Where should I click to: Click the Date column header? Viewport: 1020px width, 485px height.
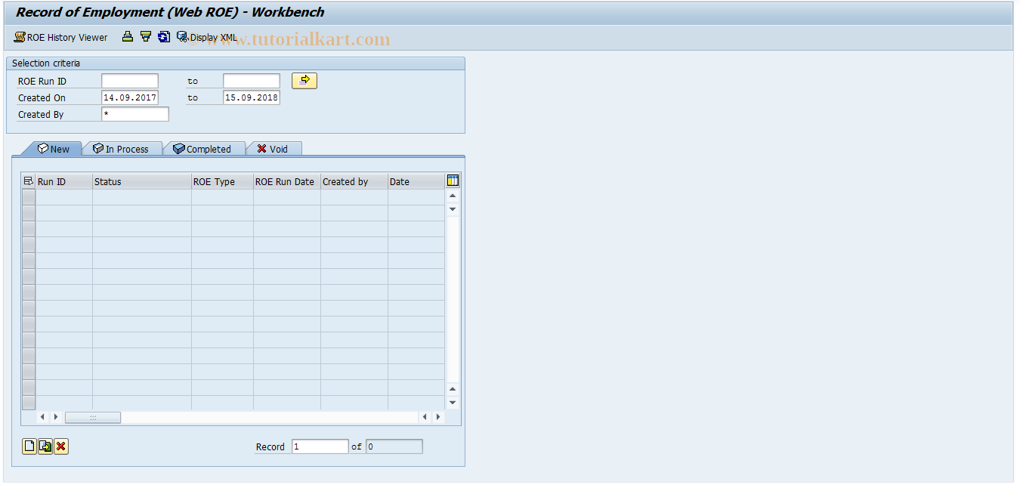(416, 181)
